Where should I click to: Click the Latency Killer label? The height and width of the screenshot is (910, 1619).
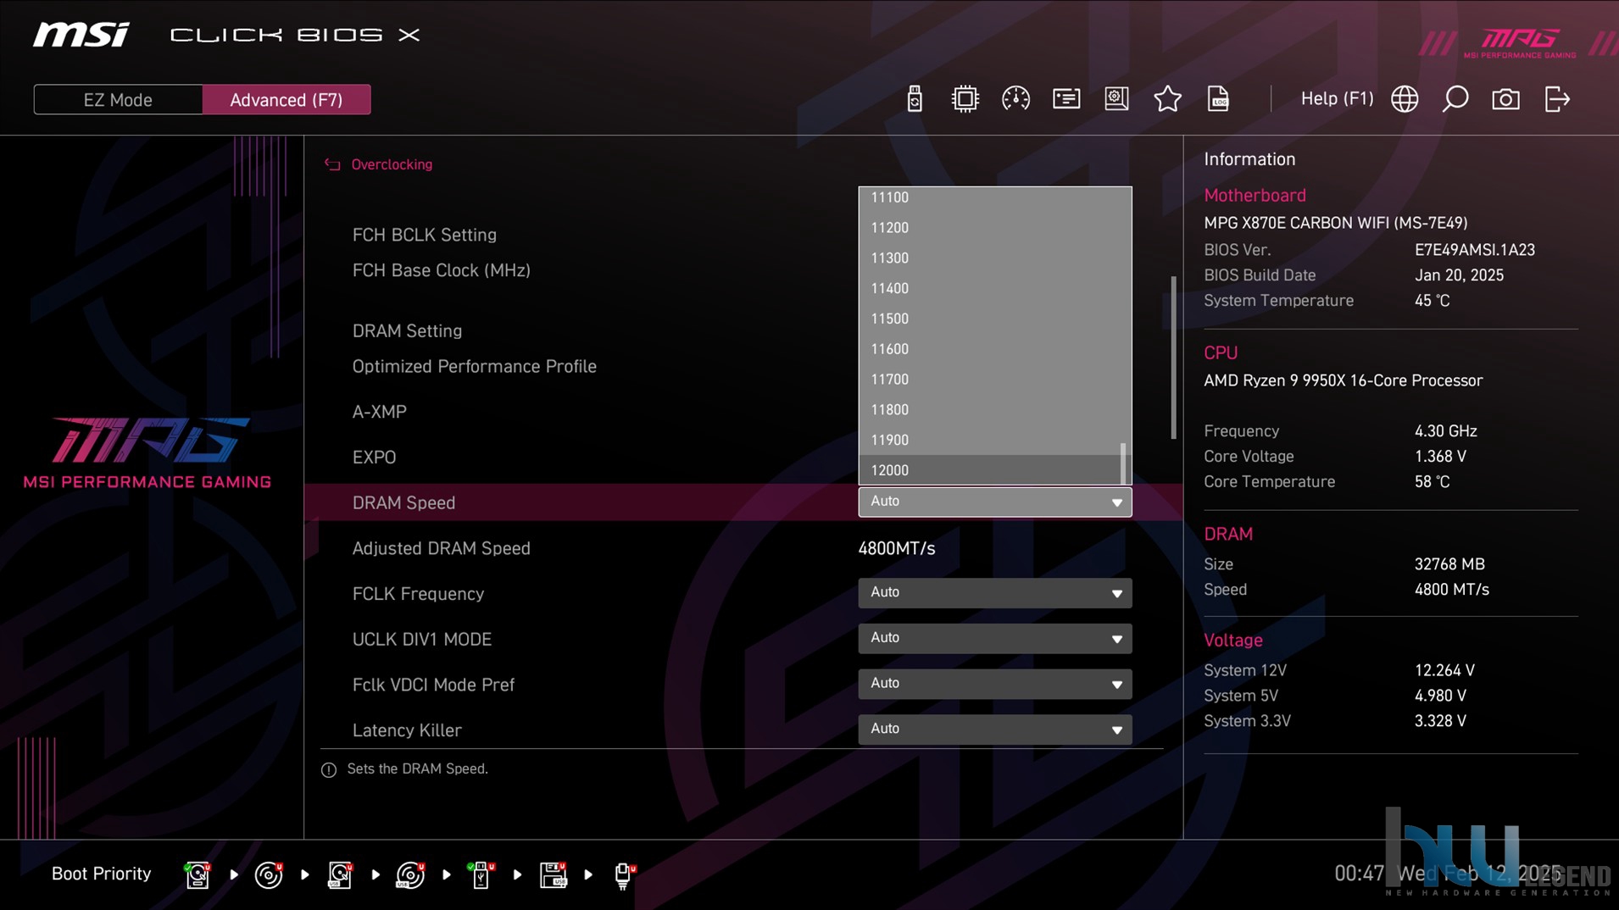(407, 730)
